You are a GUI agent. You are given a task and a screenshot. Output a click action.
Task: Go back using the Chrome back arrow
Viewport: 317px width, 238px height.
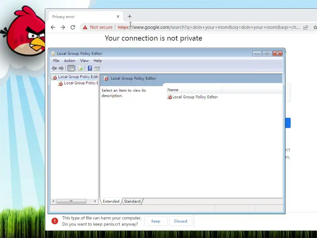(53, 27)
